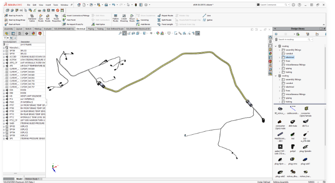Image resolution: width=335 pixels, height=183 pixels.
Task: Click the Home icon in title bar
Action: point(79,5)
